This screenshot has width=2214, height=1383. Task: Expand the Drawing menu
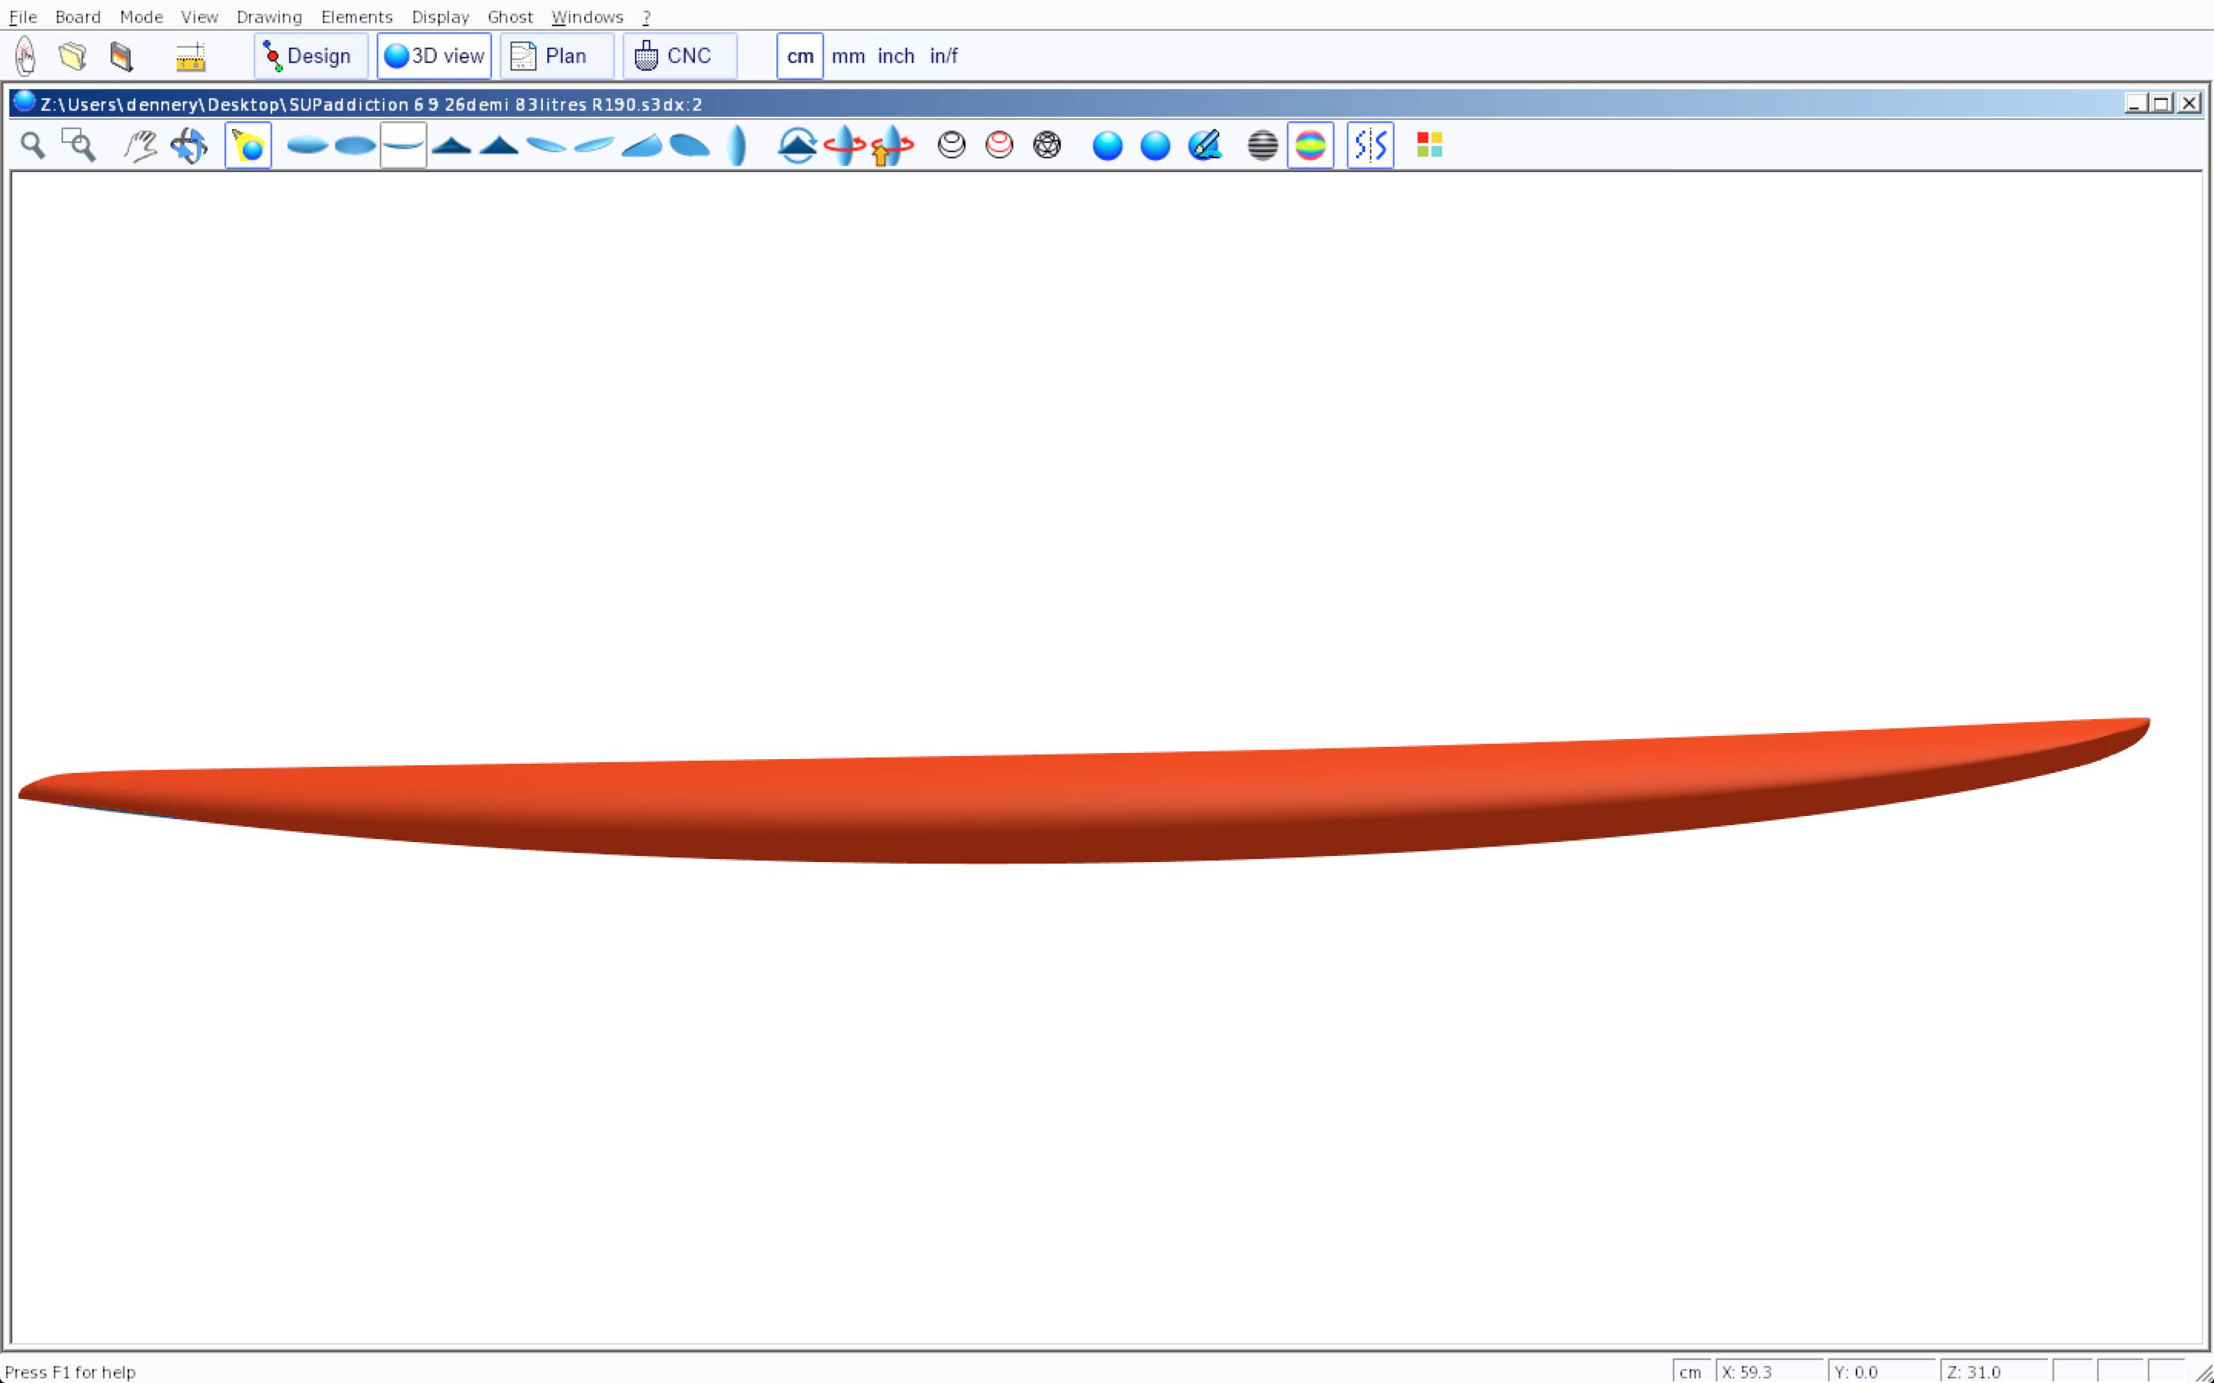tap(269, 16)
